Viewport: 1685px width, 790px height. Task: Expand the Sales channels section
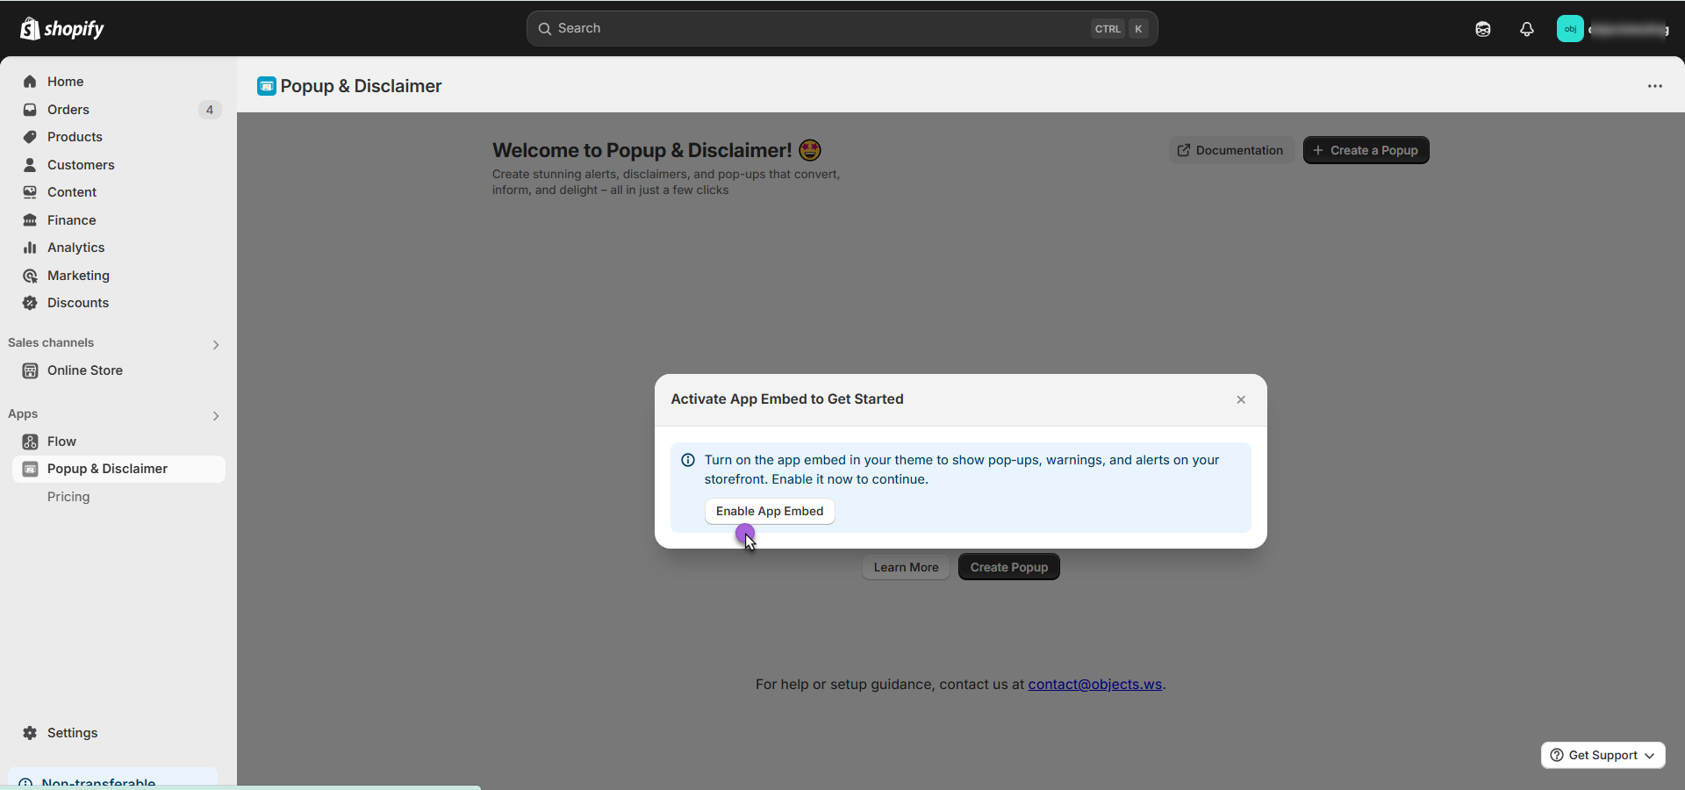(x=216, y=345)
